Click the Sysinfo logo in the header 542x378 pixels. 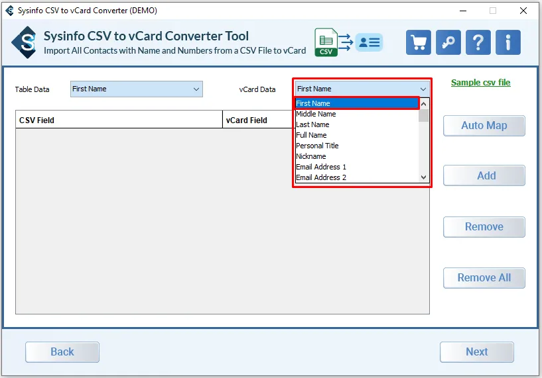[24, 42]
